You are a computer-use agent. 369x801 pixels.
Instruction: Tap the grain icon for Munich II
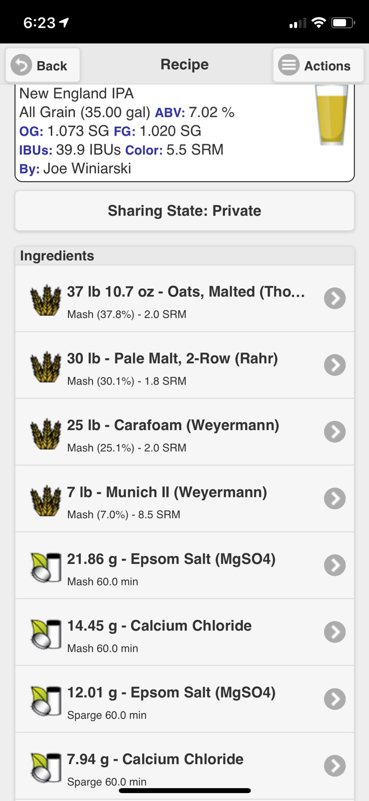point(46,500)
